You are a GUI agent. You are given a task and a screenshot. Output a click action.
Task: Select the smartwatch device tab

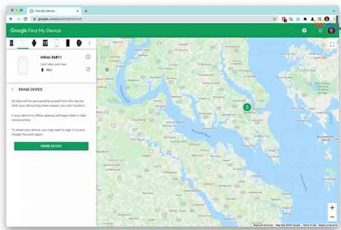click(x=34, y=43)
